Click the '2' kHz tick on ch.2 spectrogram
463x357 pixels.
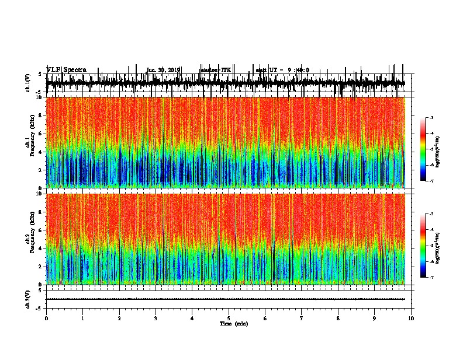tap(41, 267)
